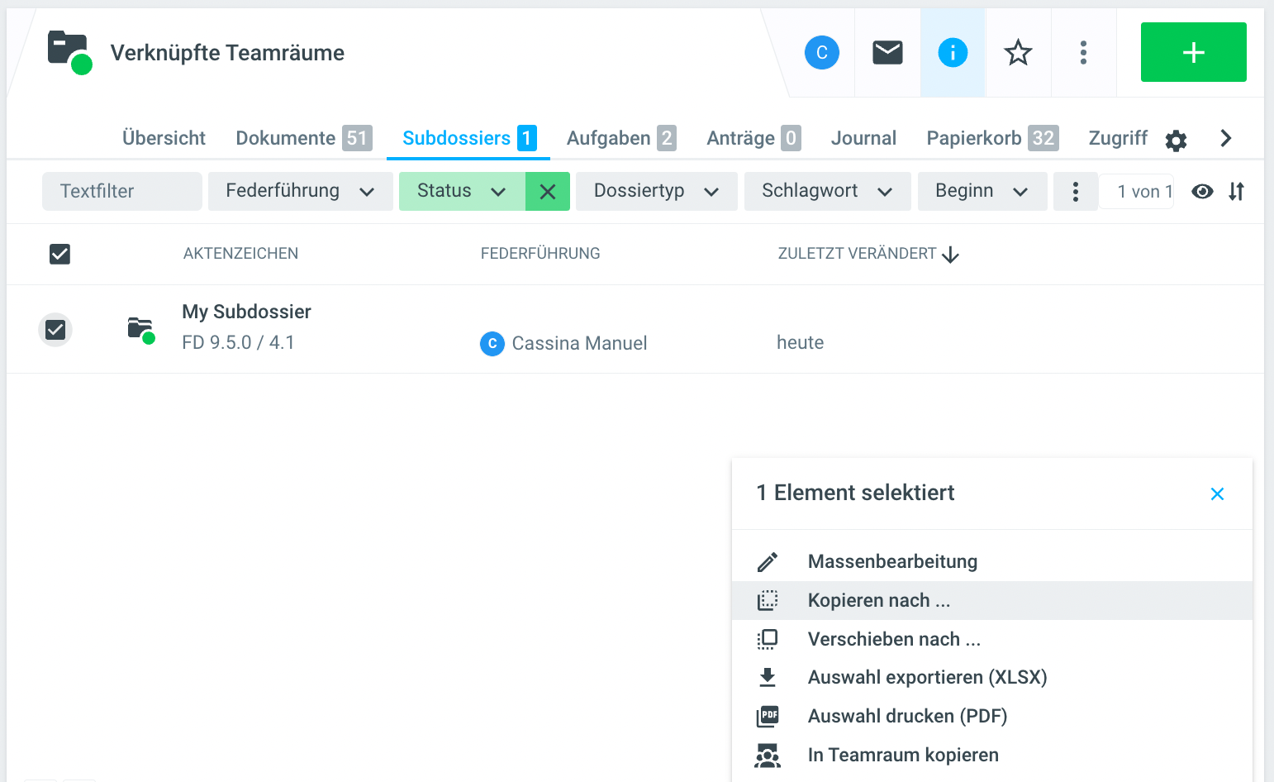Click the sort order arrows icon
Image resolution: width=1274 pixels, height=782 pixels.
tap(1236, 192)
